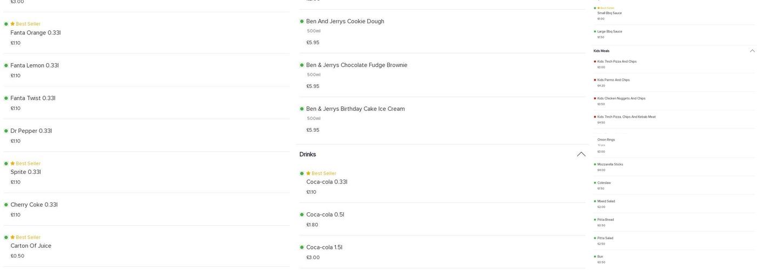Click the green indicator next to Dr Pepper 0.33l
This screenshot has height=270, width=757.
pyautogui.click(x=6, y=131)
